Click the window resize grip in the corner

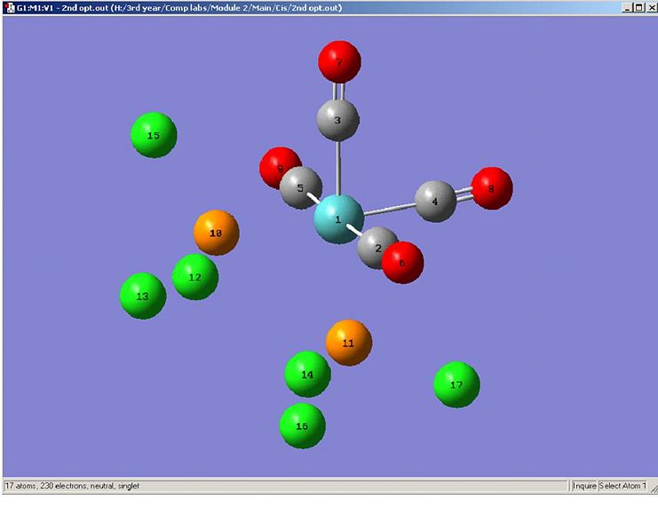click(654, 488)
